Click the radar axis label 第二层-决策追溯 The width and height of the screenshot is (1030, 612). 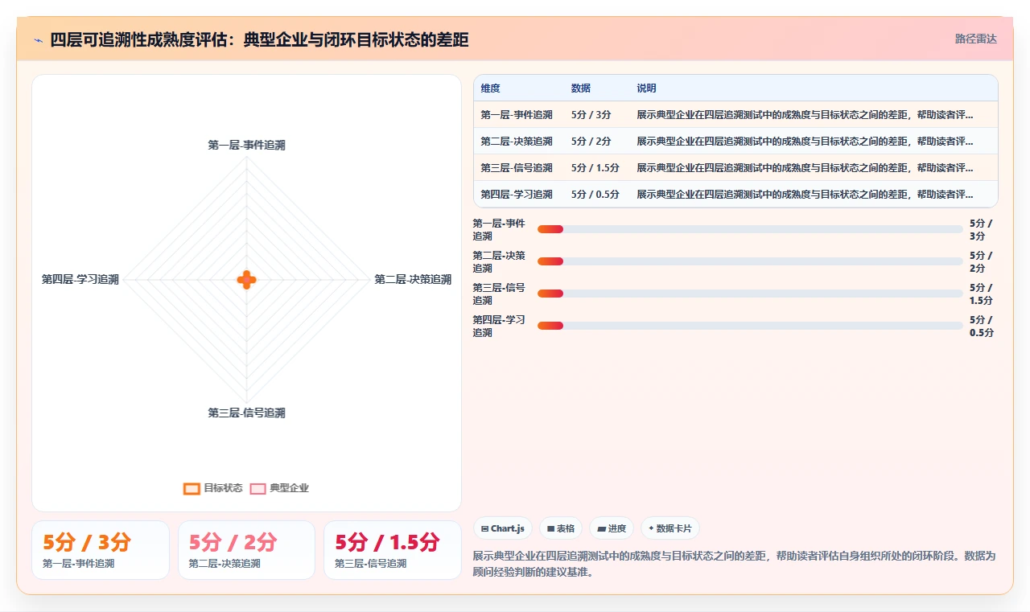tap(413, 280)
